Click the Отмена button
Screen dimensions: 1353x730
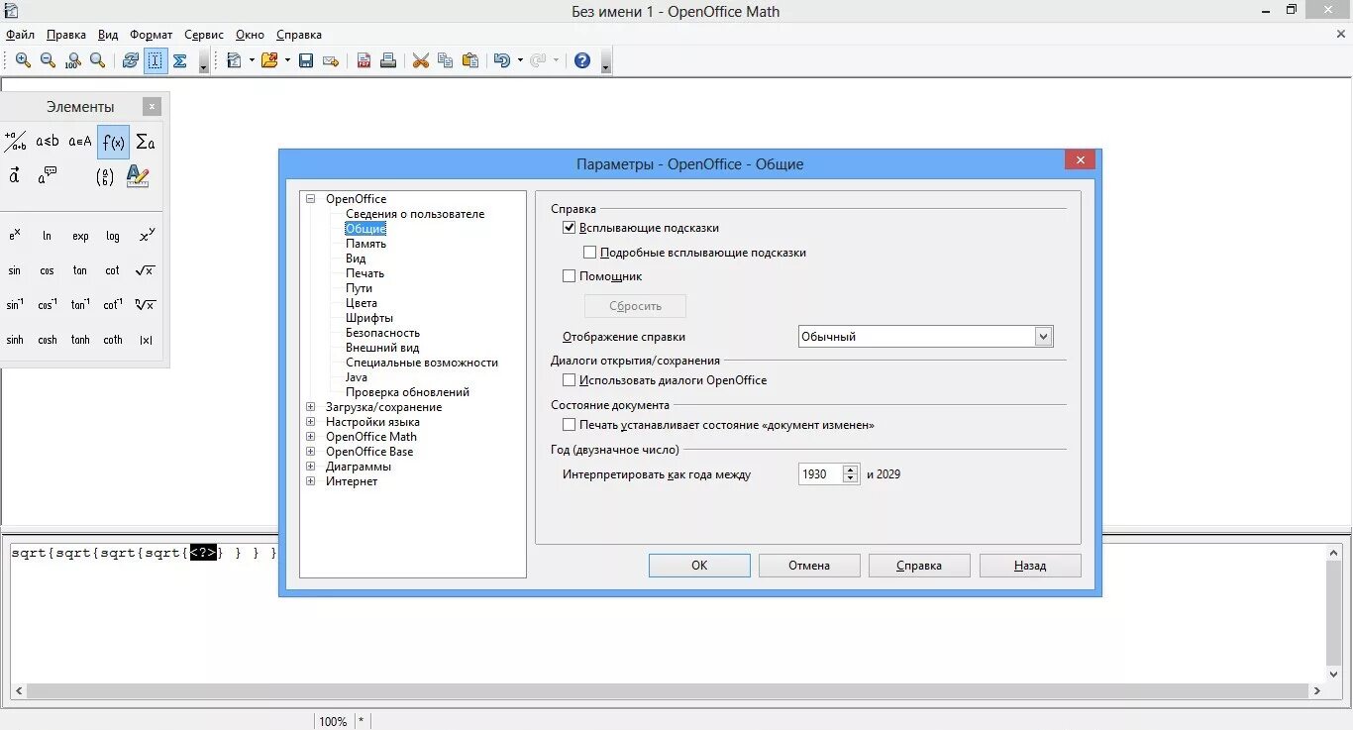click(x=809, y=566)
